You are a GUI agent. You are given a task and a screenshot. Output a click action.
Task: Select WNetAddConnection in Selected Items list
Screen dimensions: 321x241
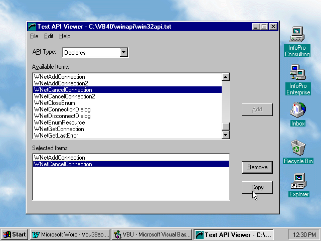59,158
